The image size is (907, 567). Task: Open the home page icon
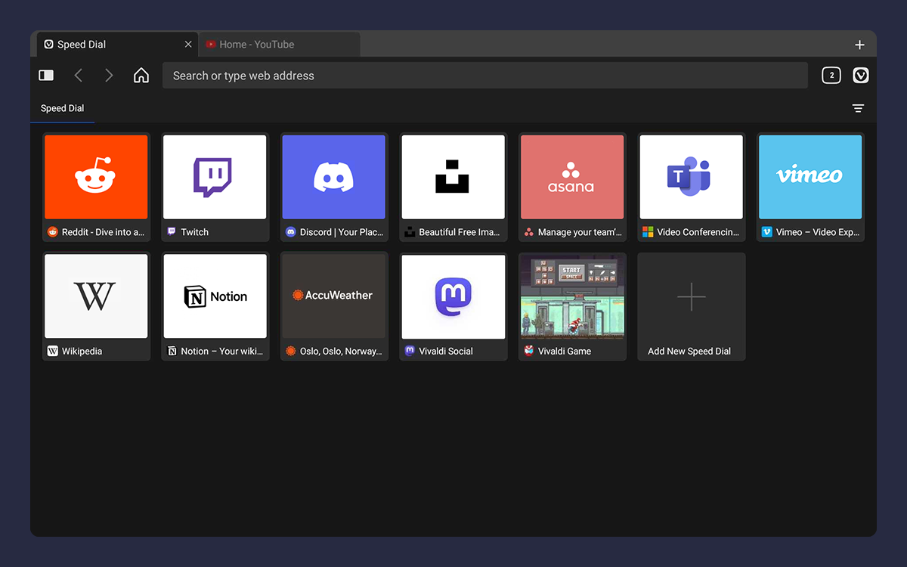point(141,76)
